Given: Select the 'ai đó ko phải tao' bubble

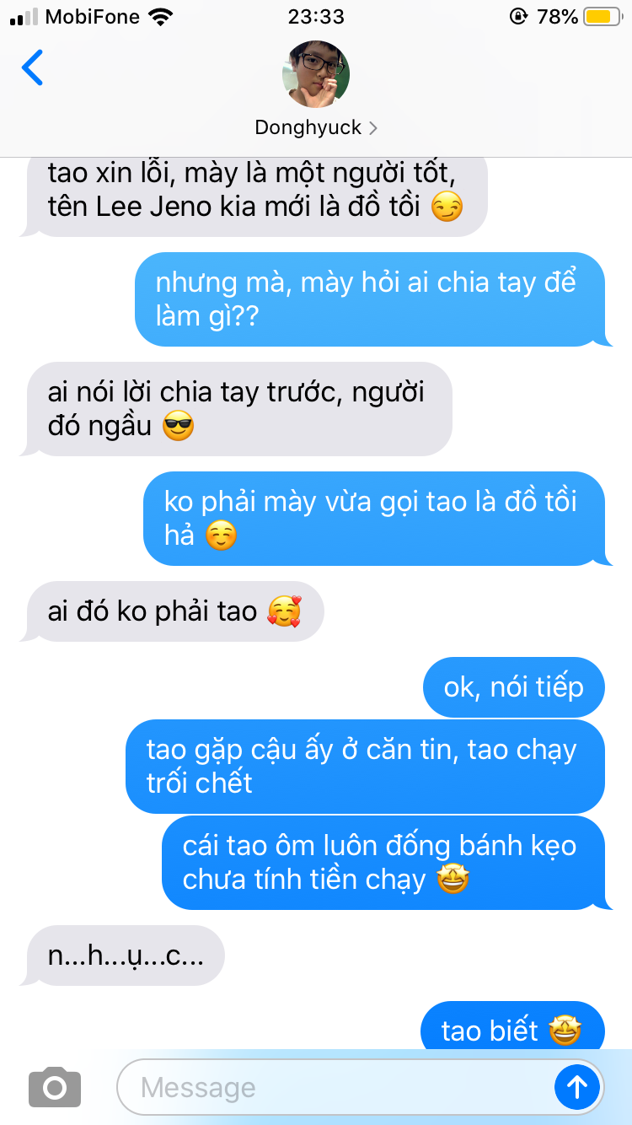Looking at the screenshot, I should (x=174, y=611).
